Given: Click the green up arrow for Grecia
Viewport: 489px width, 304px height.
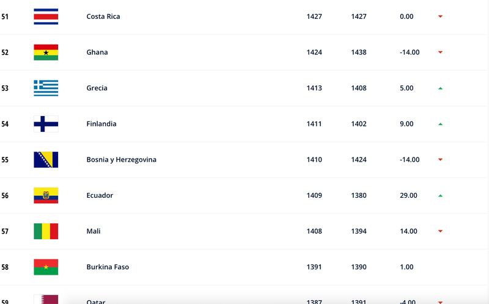Looking at the screenshot, I should 440,89.
